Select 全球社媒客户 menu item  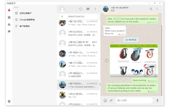(26, 13)
